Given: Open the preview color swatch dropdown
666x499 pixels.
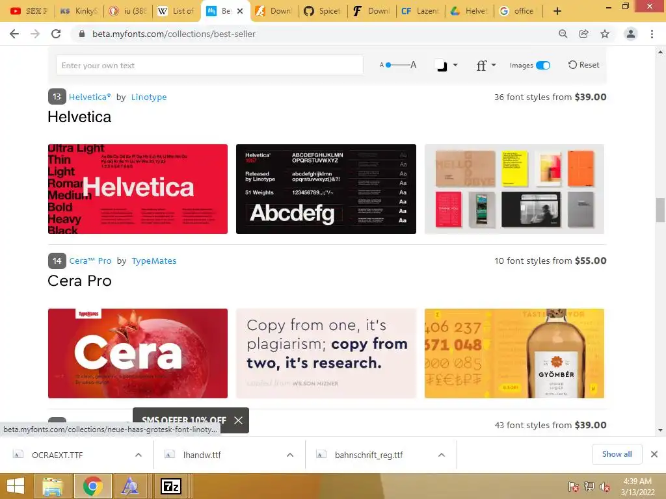Looking at the screenshot, I should click(446, 66).
